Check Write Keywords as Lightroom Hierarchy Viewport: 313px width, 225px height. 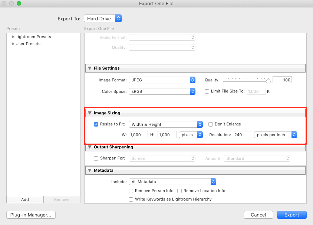click(x=131, y=199)
